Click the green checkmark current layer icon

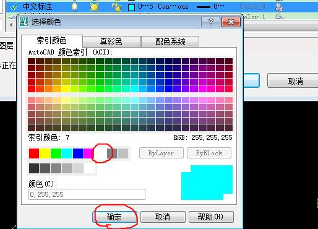coord(14,7)
